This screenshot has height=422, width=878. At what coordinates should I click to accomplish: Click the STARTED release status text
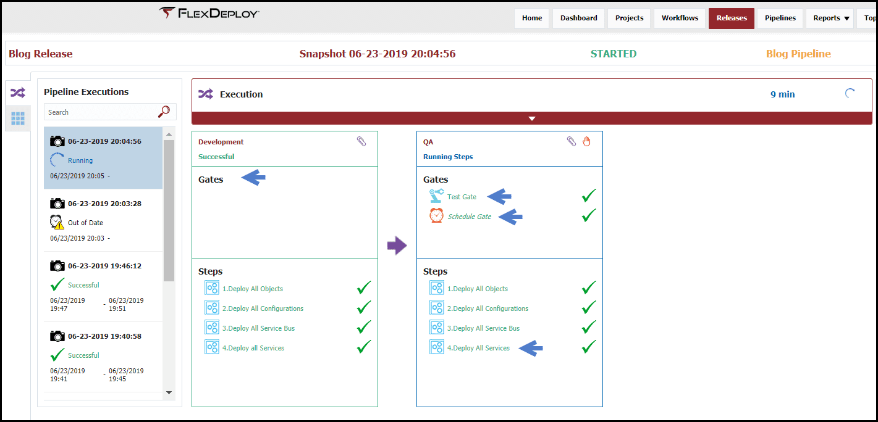point(614,54)
